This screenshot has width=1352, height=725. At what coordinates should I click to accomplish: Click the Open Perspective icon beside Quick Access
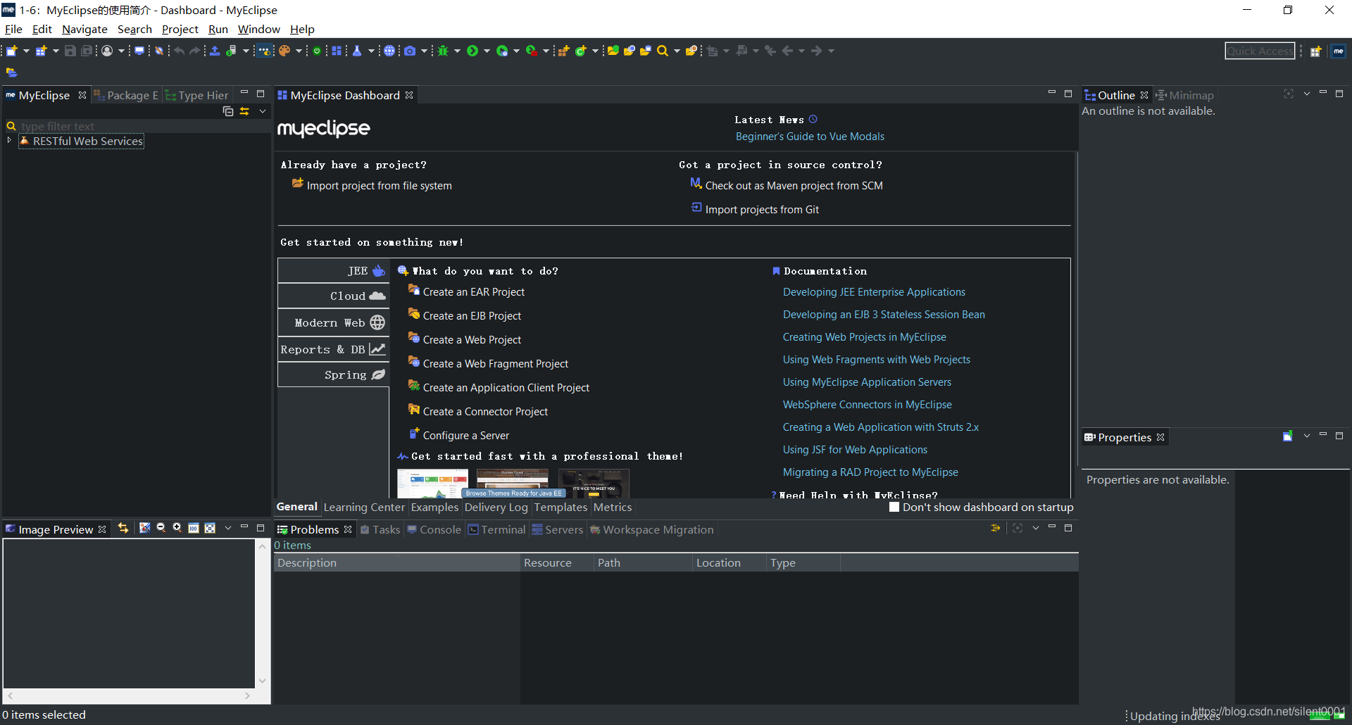pos(1315,51)
